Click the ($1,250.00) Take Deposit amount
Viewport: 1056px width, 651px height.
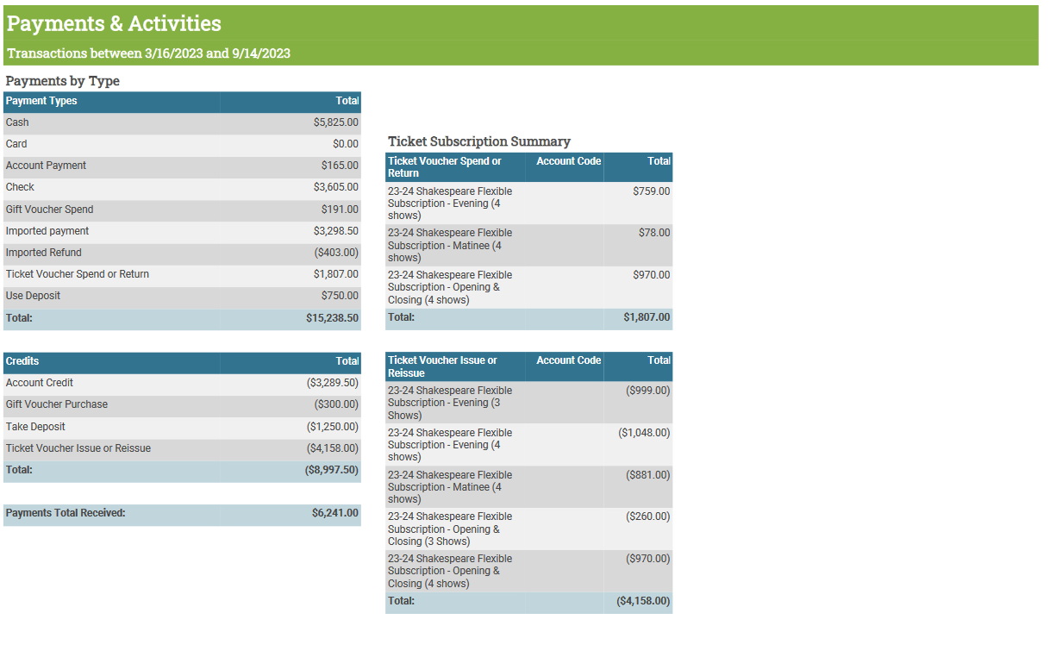(333, 427)
